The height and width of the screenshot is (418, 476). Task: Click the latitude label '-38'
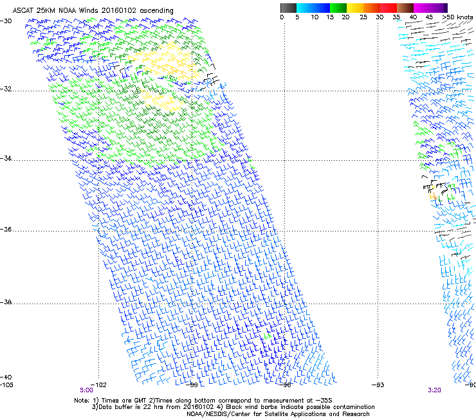click(x=6, y=302)
